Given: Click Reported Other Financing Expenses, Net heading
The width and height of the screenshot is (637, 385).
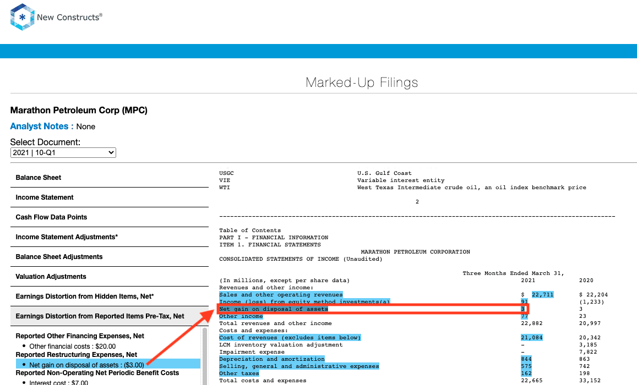Looking at the screenshot, I should (80, 336).
